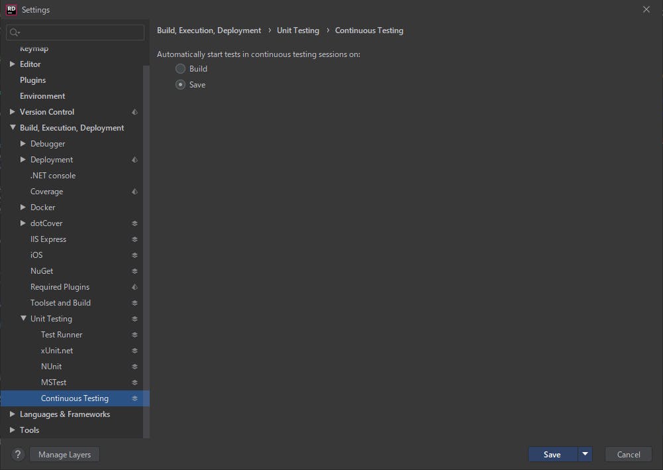Screen dimensions: 663x470
Task: Click layer icon beside xUnit.net
Action: pos(134,351)
